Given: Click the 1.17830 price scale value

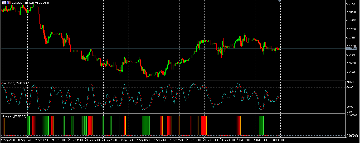Looking at the screenshot, I should click(x=351, y=29).
